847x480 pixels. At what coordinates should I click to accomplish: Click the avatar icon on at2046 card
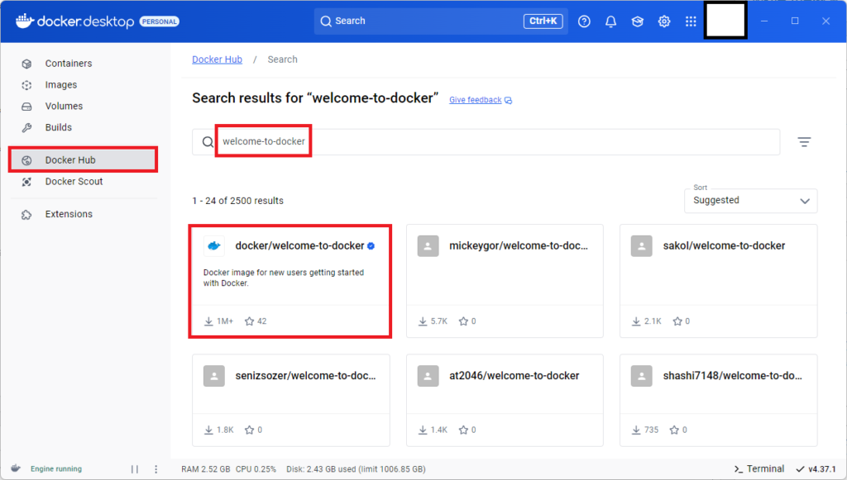click(x=428, y=376)
